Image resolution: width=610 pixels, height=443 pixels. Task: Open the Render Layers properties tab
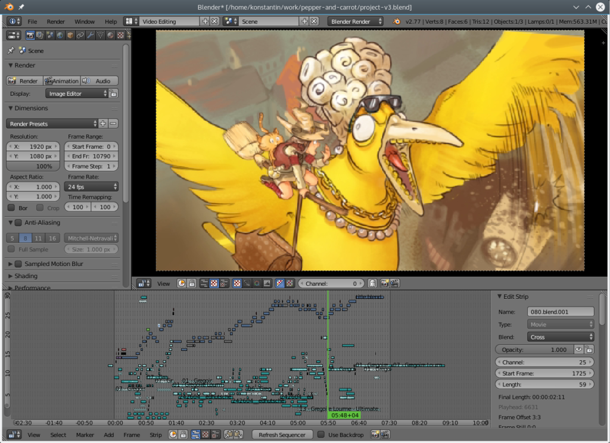[x=40, y=35]
